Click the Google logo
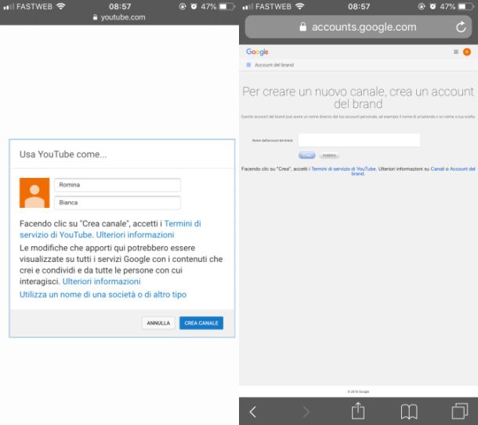The width and height of the screenshot is (478, 425). (257, 52)
